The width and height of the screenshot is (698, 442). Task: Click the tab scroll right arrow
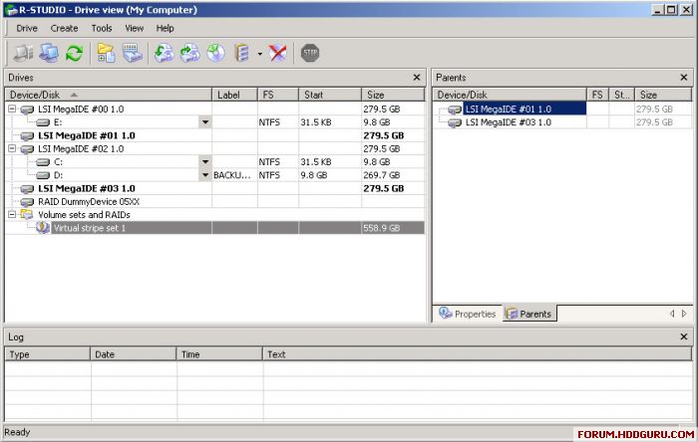[684, 314]
